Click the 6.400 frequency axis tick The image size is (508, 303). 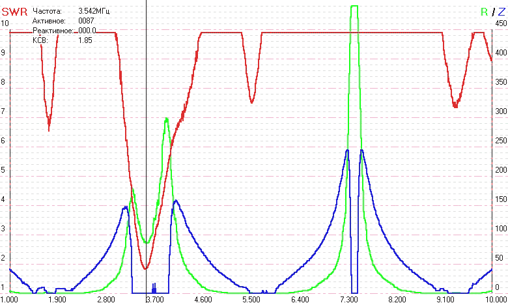pos(300,299)
